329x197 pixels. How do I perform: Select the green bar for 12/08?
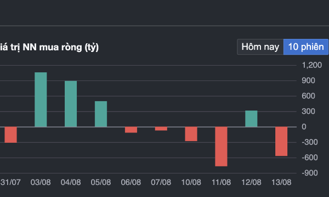click(251, 119)
